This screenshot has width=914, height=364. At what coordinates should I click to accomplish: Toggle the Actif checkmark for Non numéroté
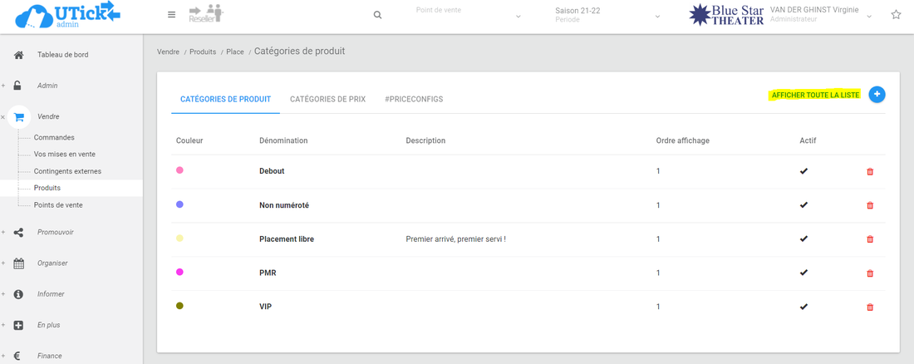[x=803, y=205]
